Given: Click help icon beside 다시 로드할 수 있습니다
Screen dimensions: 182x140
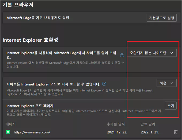Looking at the screenshot, I should [104, 84].
